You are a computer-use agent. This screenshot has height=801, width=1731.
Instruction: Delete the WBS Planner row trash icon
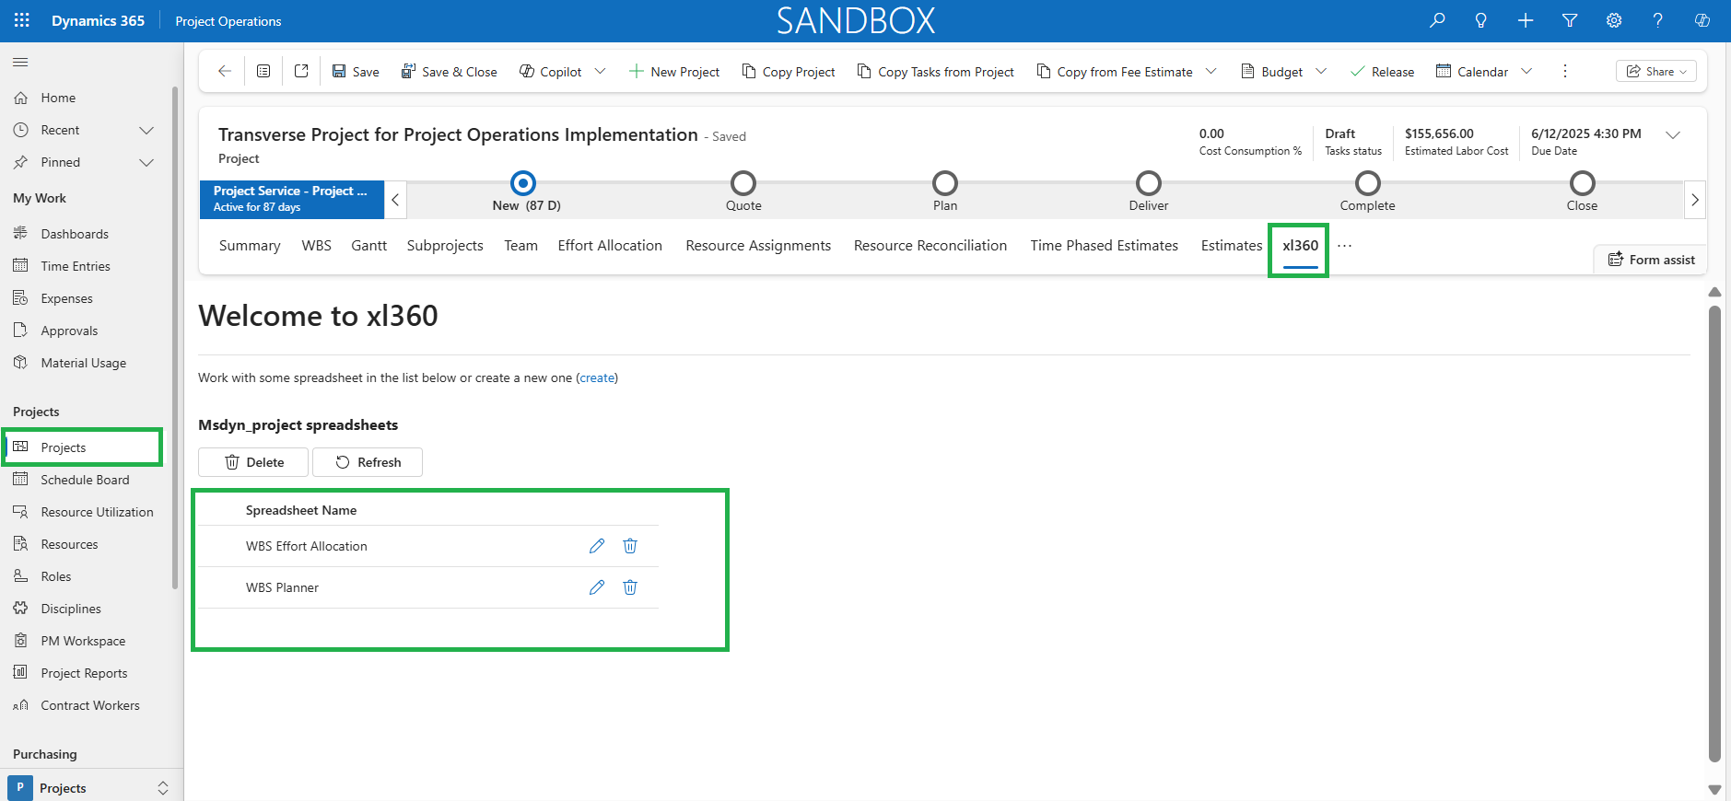pyautogui.click(x=630, y=587)
